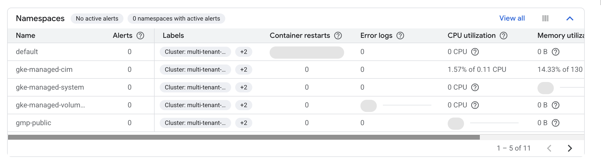The width and height of the screenshot is (601, 163).
Task: Open the column display options icon
Action: pyautogui.click(x=545, y=18)
